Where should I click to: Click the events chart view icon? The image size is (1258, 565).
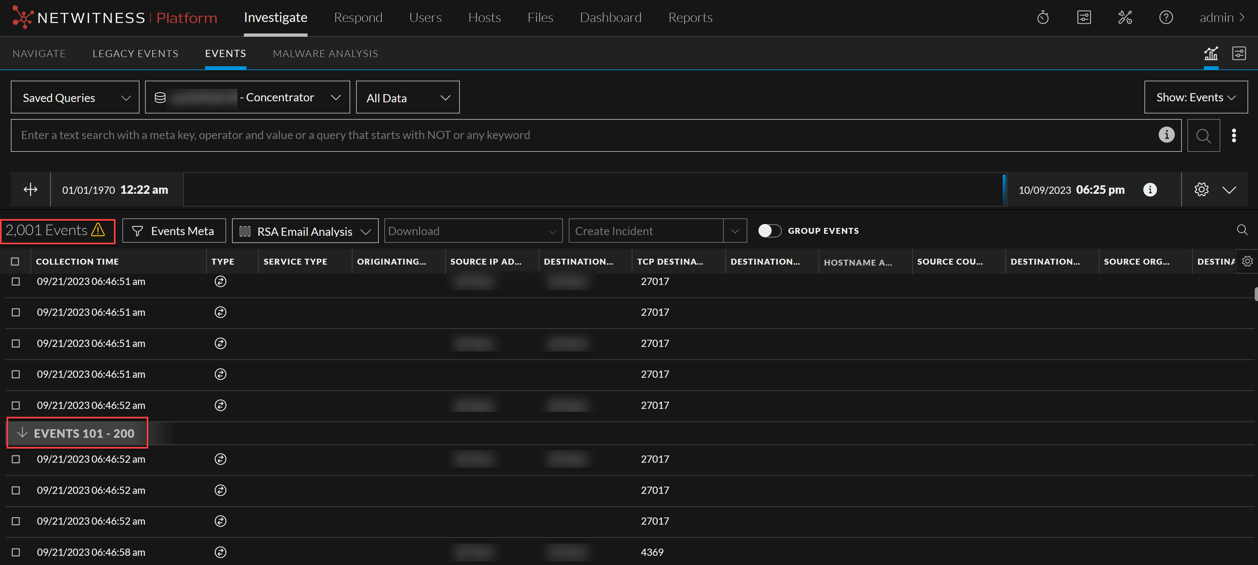(x=1211, y=54)
